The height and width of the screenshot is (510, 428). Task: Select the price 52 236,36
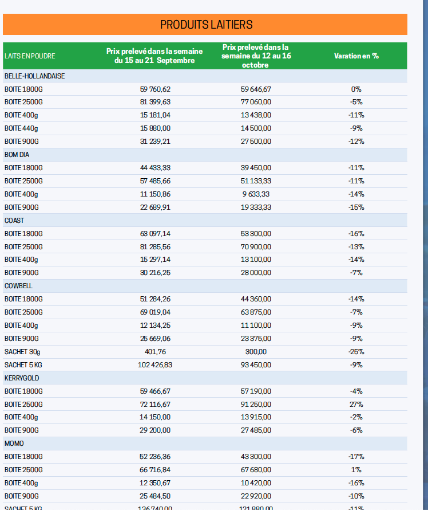click(155, 457)
